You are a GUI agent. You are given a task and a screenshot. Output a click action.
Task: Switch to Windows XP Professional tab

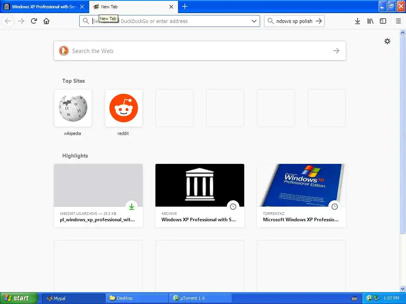click(x=44, y=7)
